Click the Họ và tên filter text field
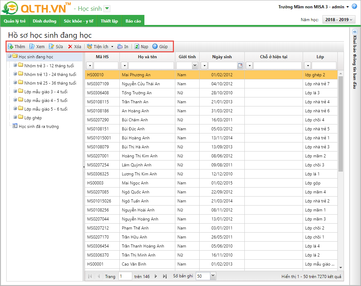Viewport: 361px width, 286px height. 151,66
